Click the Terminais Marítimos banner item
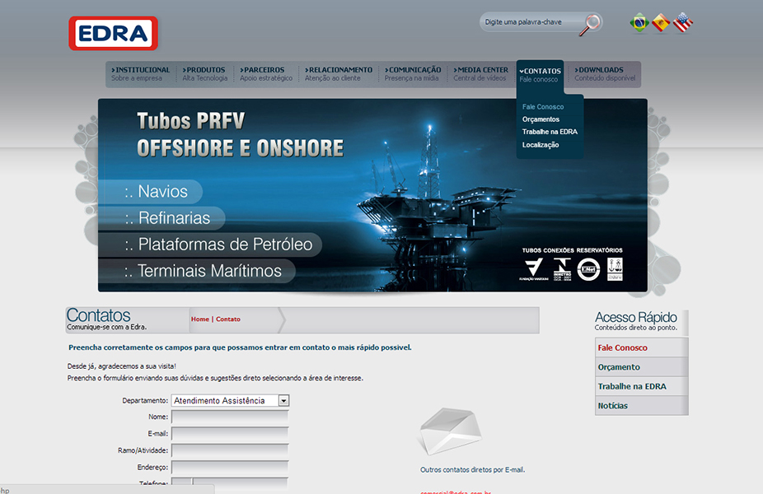 197,271
